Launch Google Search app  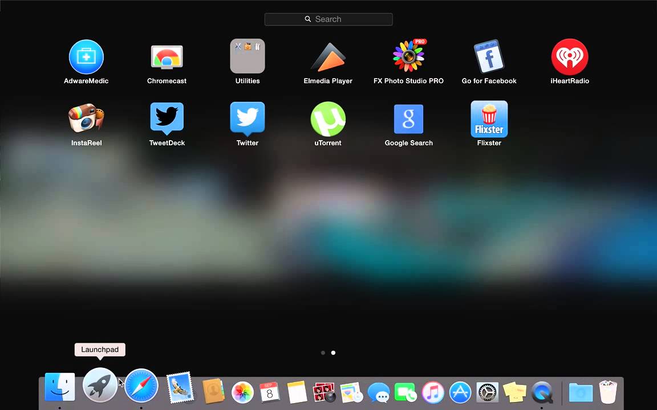[x=408, y=118]
